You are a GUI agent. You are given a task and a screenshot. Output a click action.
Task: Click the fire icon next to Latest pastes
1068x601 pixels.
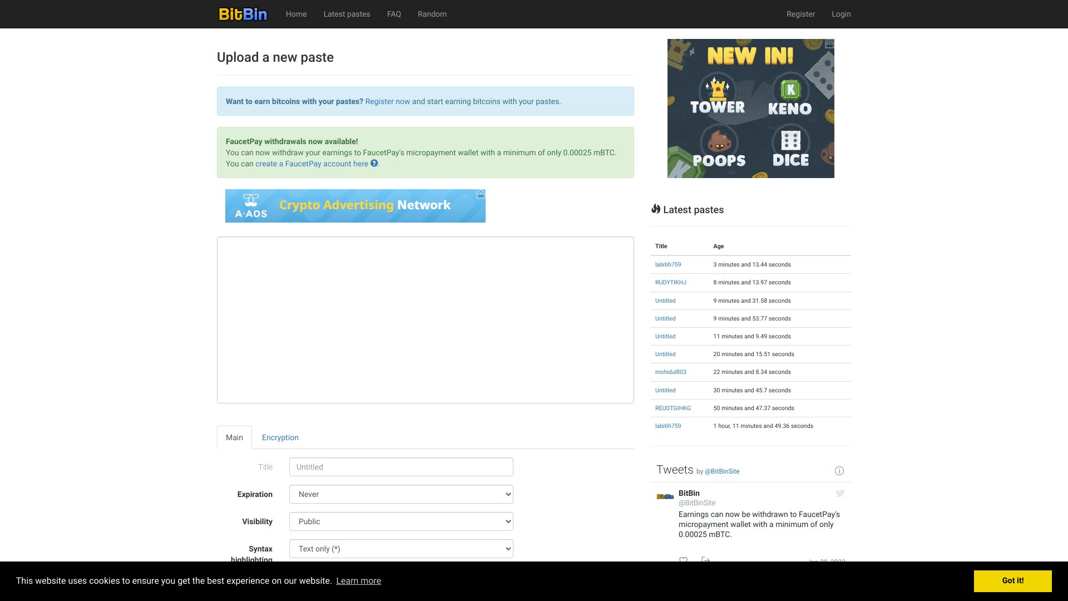click(655, 209)
